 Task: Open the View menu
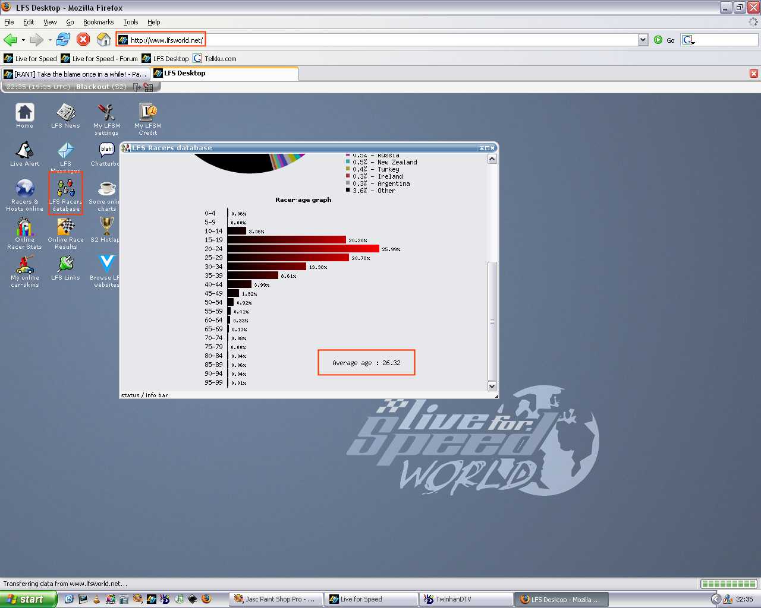tap(50, 22)
